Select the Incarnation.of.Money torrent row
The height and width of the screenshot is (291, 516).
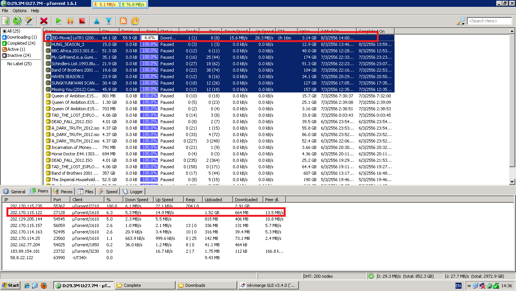[219, 147]
